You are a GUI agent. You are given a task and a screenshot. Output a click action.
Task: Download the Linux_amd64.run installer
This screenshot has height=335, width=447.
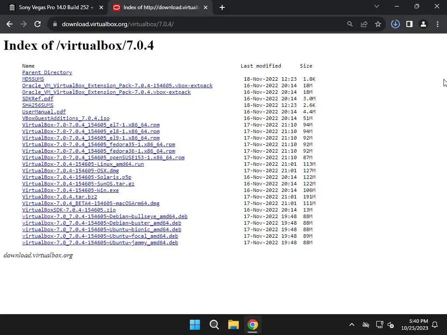(83, 164)
